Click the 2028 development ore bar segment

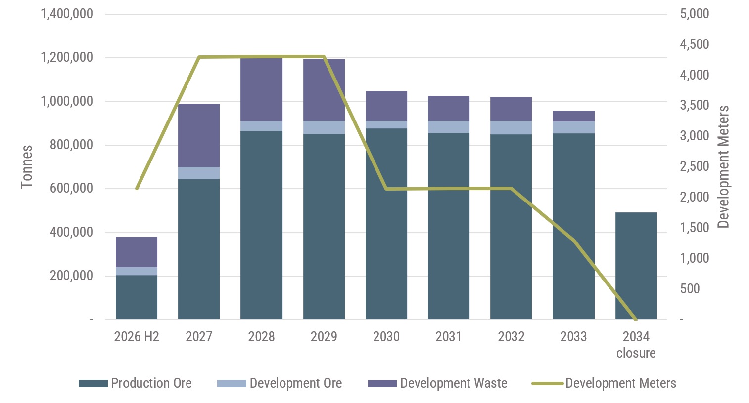261,126
